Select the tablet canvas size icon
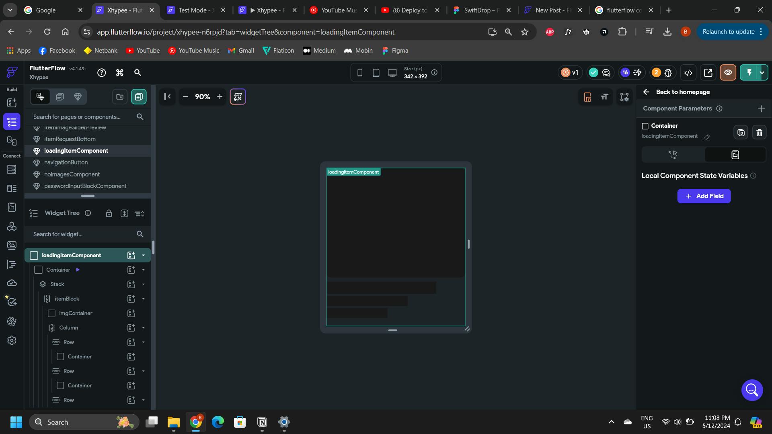The width and height of the screenshot is (772, 434). pyautogui.click(x=376, y=73)
